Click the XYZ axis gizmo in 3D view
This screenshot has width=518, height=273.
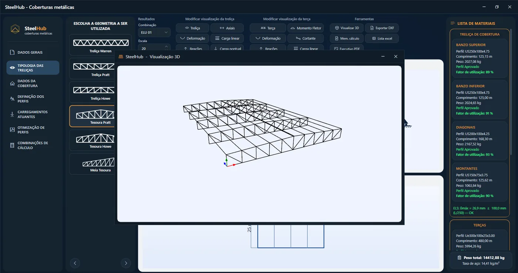[x=229, y=163]
